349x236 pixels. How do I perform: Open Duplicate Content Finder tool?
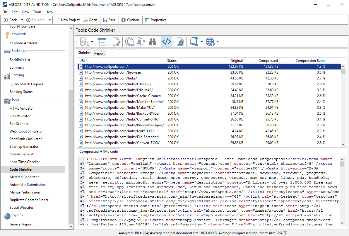pyautogui.click(x=29, y=200)
